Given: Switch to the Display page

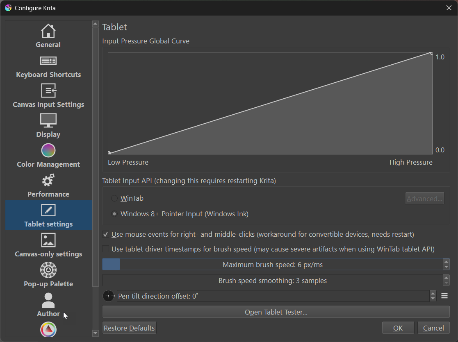Looking at the screenshot, I should [48, 125].
